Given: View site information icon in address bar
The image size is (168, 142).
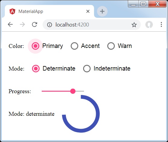Looking at the screenshot, I should (x=49, y=25).
